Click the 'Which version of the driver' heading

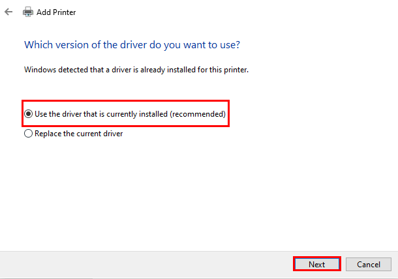132,45
